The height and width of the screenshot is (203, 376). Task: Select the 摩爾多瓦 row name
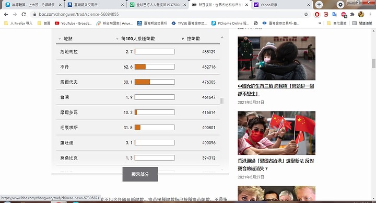click(x=69, y=112)
